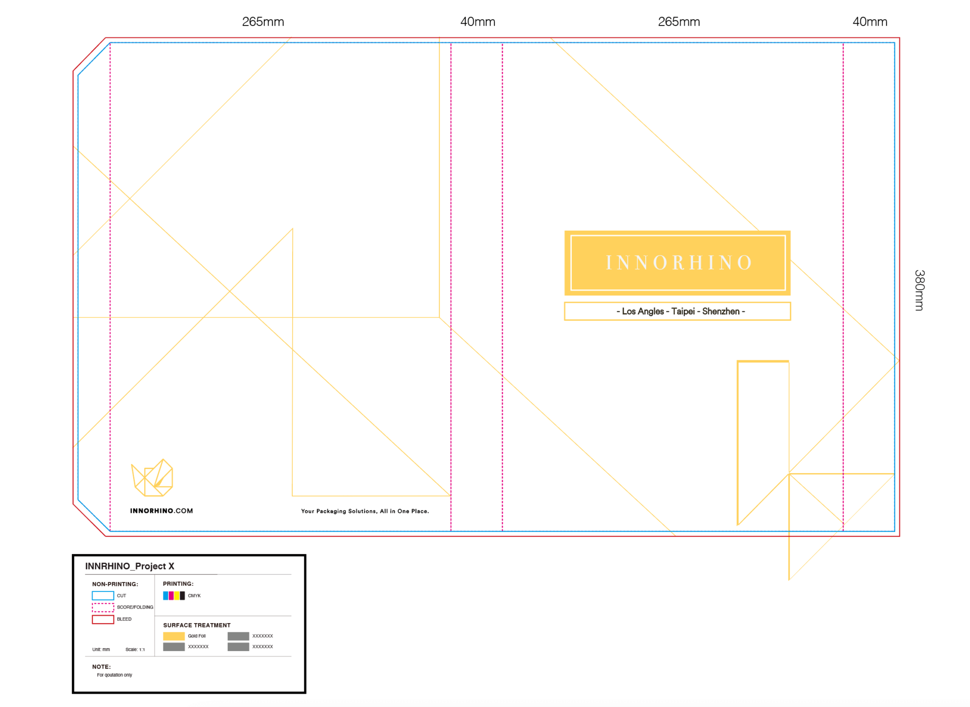
Task: Toggle the leftmost magenta score line
Action: (x=110, y=284)
